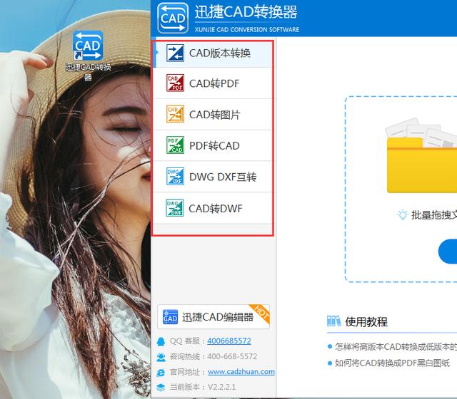Click the 批量拖拽 hint text
This screenshot has height=399, width=457.
[434, 215]
